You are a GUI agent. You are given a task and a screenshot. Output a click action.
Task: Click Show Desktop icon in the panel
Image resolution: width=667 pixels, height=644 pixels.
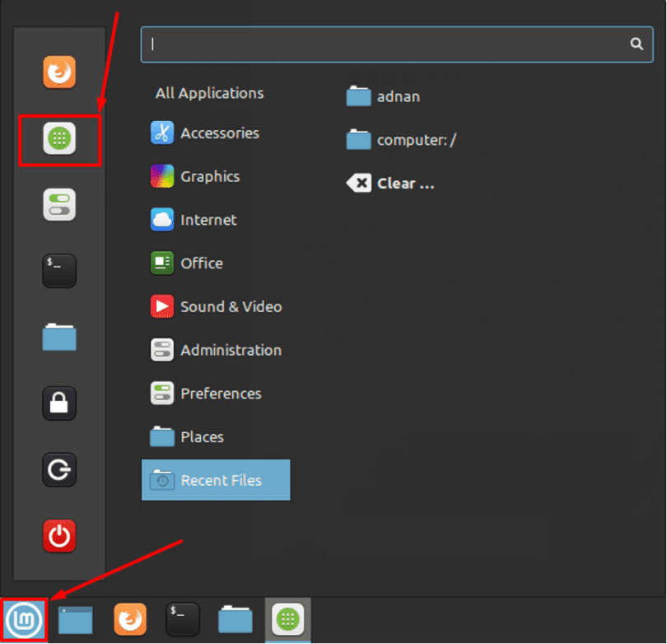75,621
